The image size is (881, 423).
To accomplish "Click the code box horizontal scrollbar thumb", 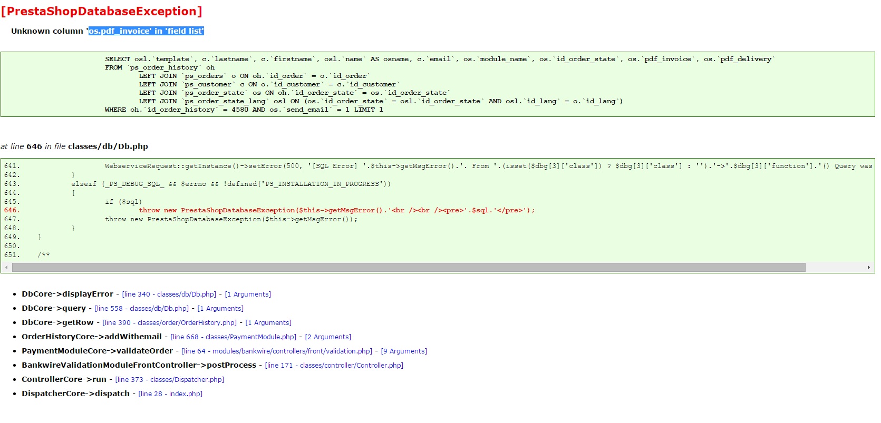I will point(409,268).
